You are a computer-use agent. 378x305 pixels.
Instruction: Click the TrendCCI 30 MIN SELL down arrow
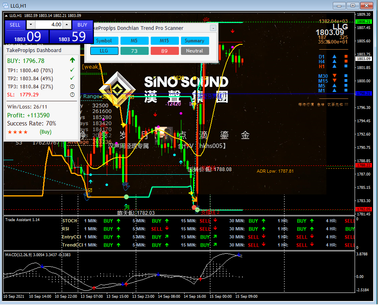tap(264, 244)
